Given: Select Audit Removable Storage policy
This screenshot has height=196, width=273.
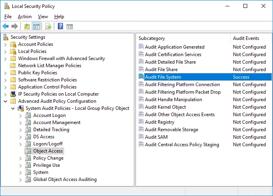Looking at the screenshot, I should click(171, 130).
